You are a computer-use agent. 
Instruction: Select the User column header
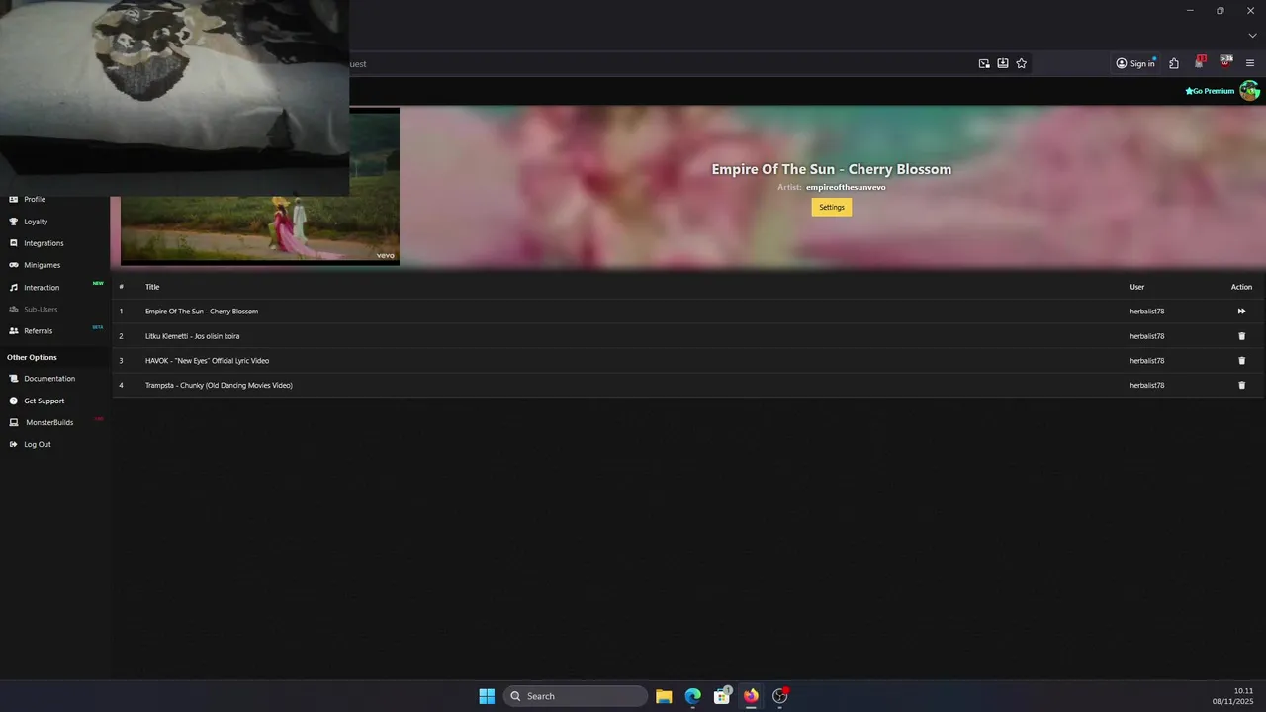click(x=1137, y=287)
